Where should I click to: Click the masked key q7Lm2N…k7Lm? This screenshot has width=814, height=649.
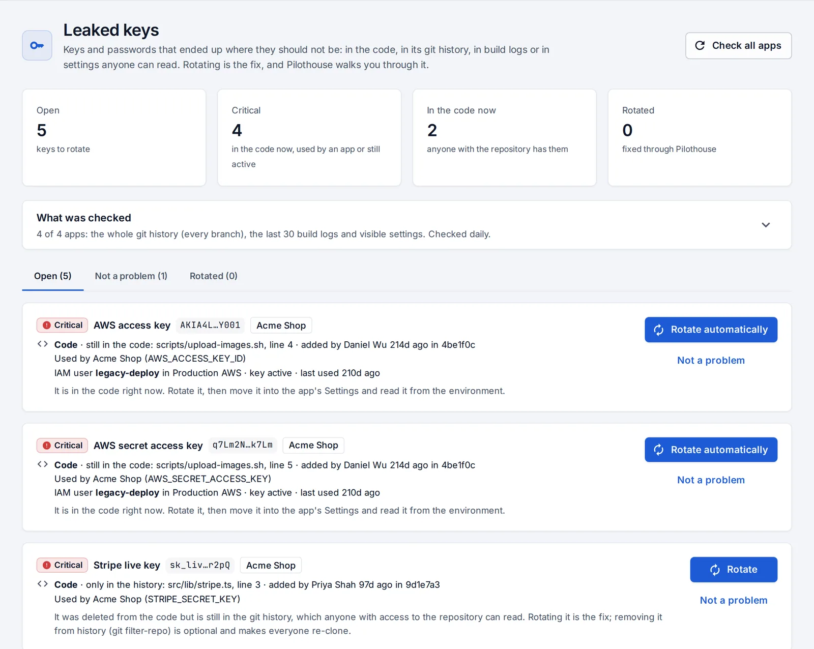(x=243, y=445)
